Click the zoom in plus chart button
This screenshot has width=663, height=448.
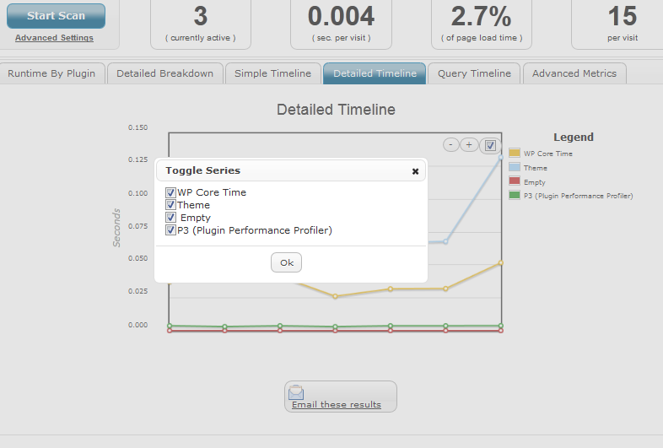[469, 145]
